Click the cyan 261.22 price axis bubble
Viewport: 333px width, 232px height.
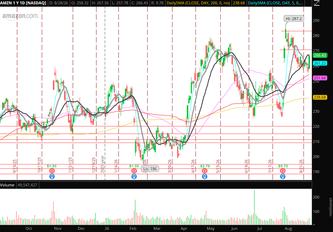(320, 63)
